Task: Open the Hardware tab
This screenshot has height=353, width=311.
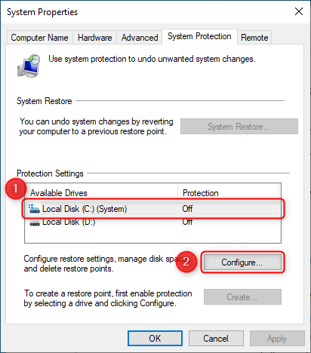Action: pos(95,38)
